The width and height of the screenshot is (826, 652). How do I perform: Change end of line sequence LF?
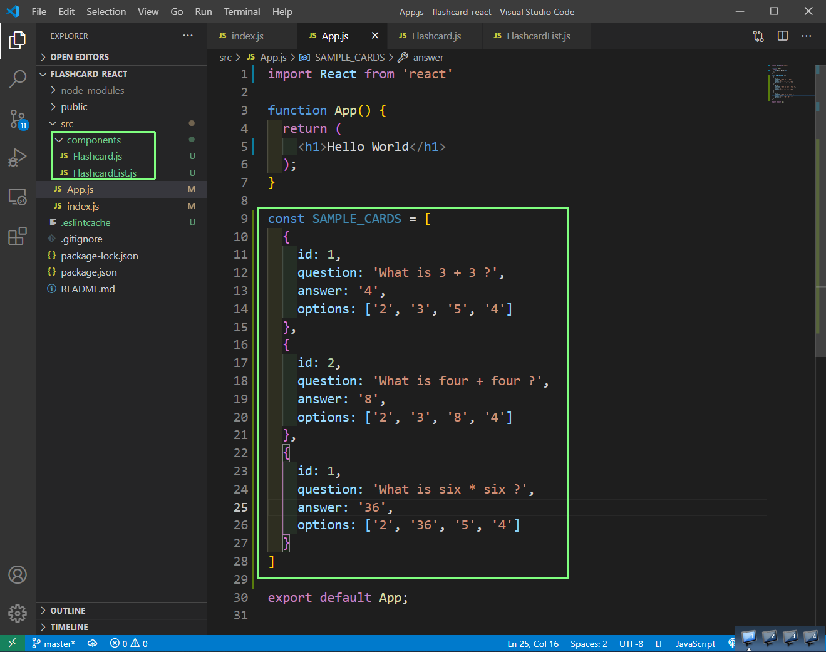pyautogui.click(x=659, y=644)
